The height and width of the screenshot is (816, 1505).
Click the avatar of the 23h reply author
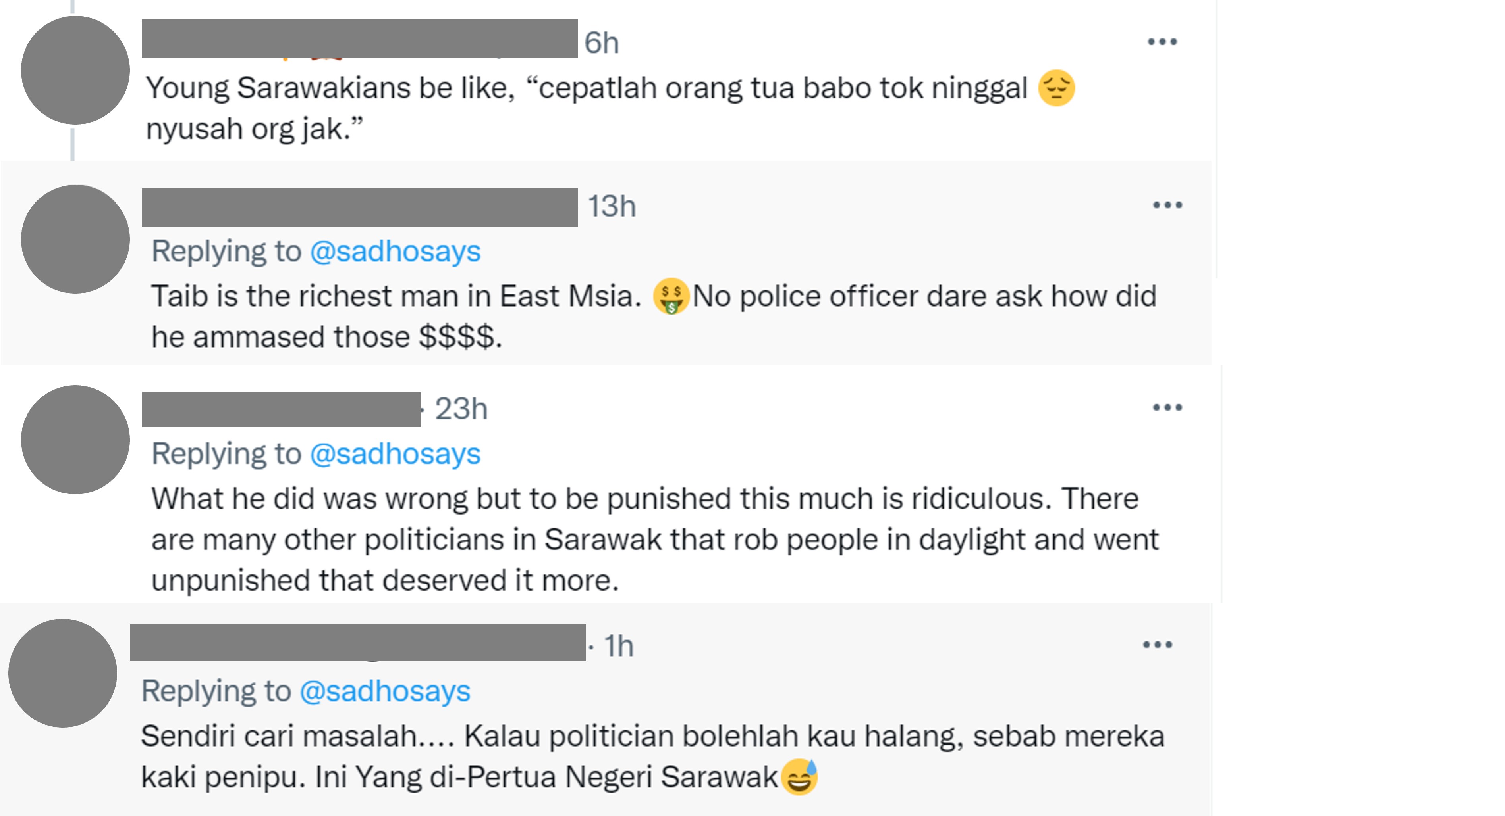tap(75, 440)
